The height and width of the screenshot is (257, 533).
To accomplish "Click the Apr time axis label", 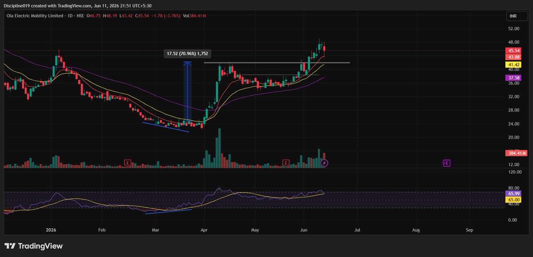I will [204, 230].
